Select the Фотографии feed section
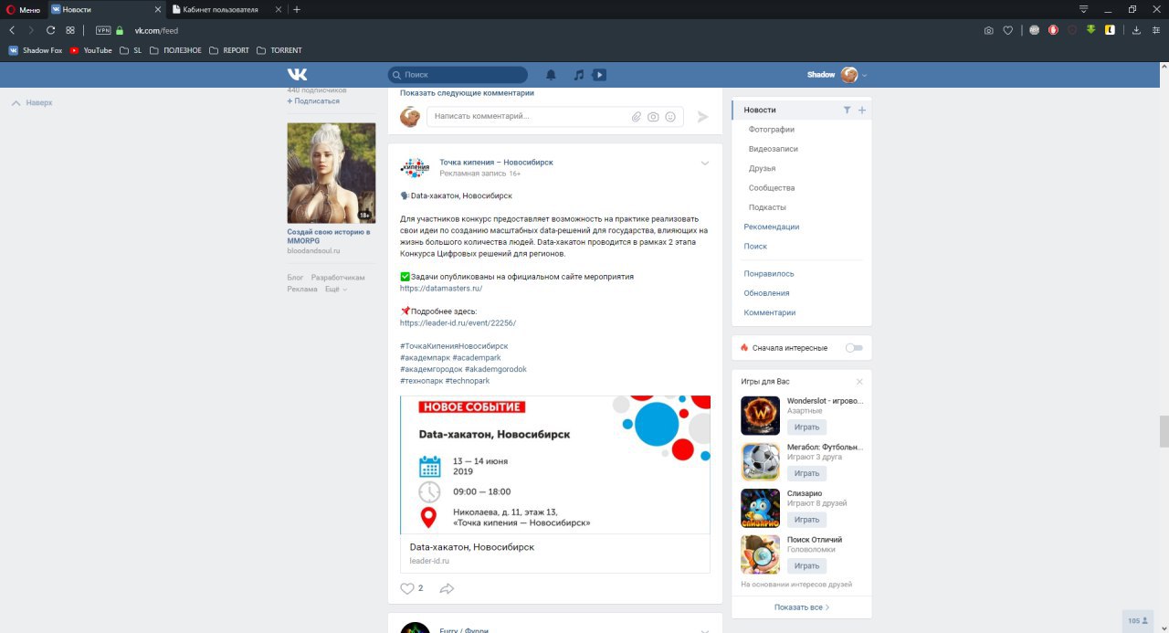Viewport: 1169px width, 633px height. point(772,130)
